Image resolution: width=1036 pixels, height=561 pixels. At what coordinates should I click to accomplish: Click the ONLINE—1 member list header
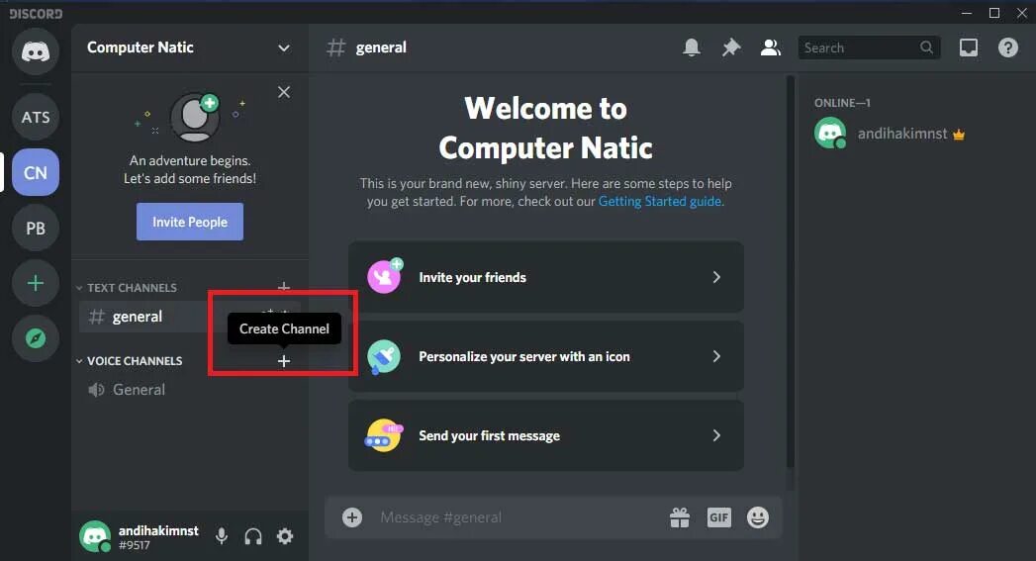pyautogui.click(x=842, y=103)
